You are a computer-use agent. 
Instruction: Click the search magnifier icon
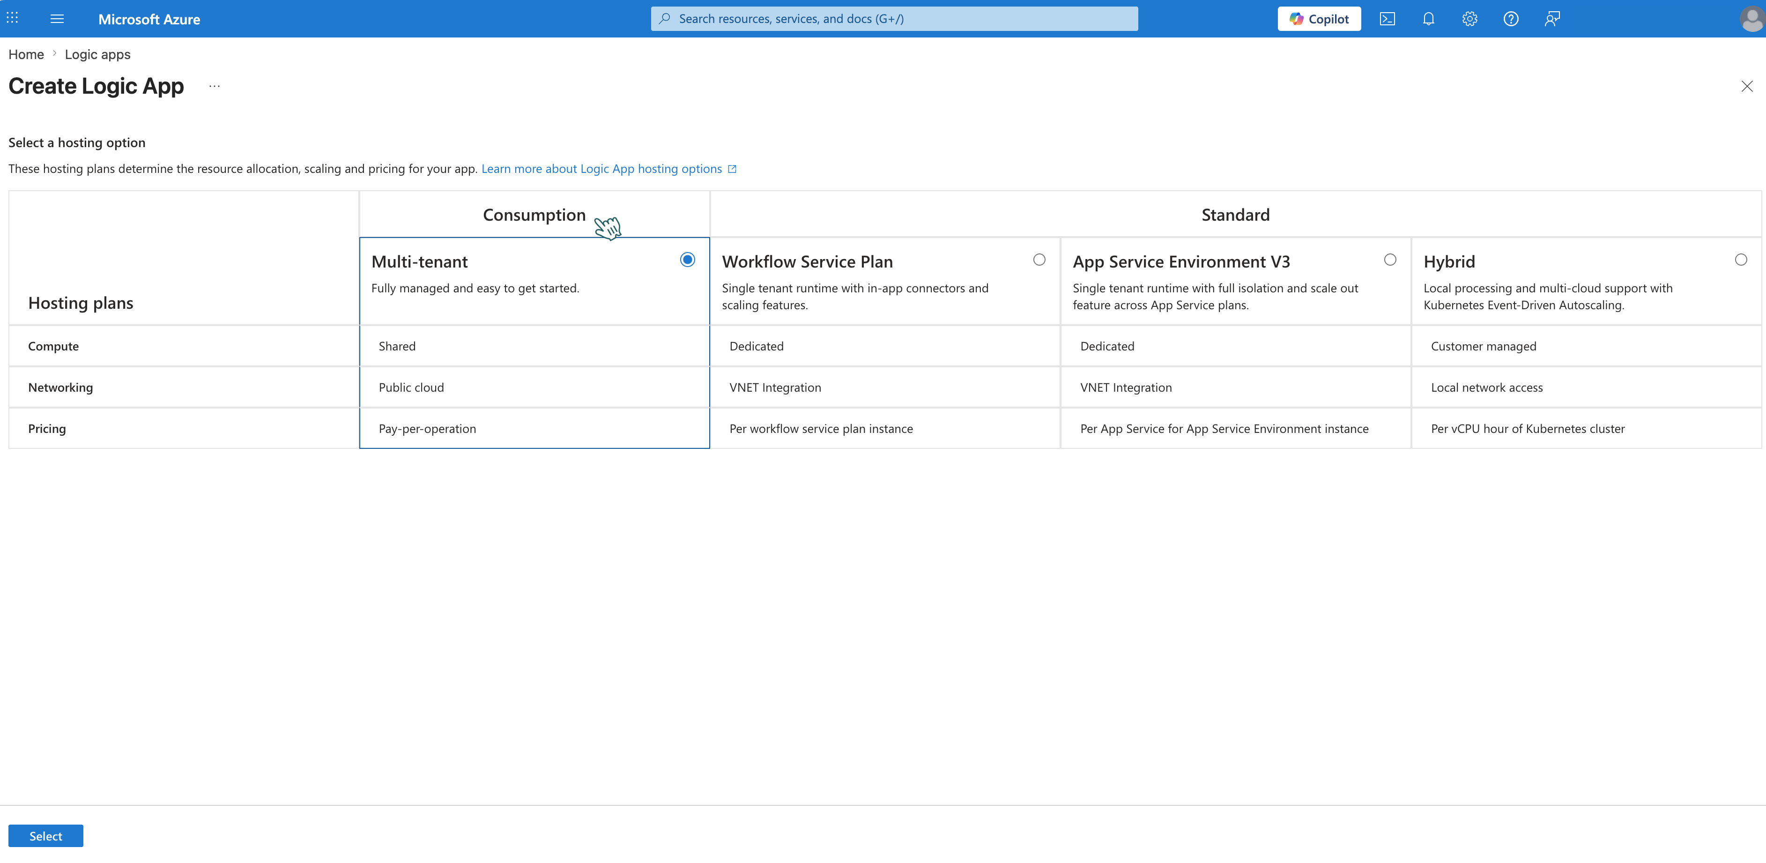pos(664,19)
